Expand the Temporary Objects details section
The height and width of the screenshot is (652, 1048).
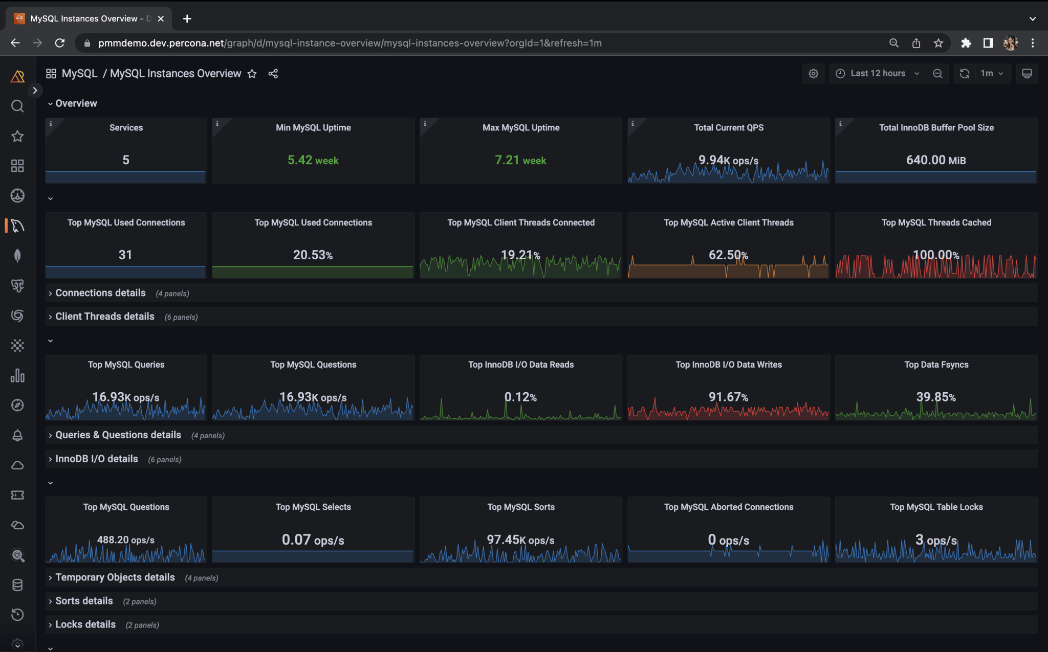pos(115,577)
